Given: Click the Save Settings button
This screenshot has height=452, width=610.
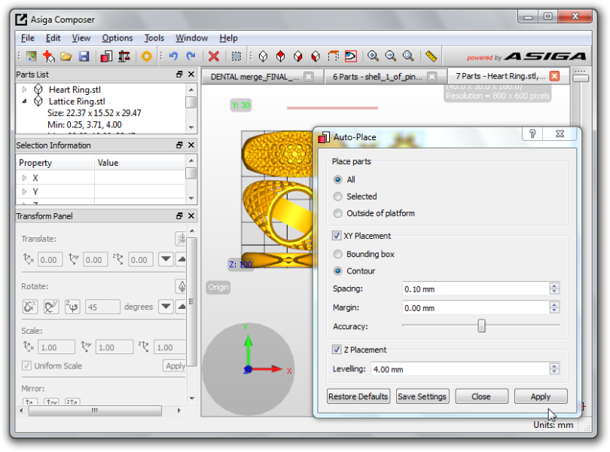Looking at the screenshot, I should 422,396.
